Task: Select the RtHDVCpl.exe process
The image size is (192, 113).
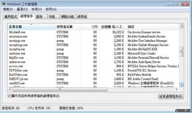Action: pos(18,79)
